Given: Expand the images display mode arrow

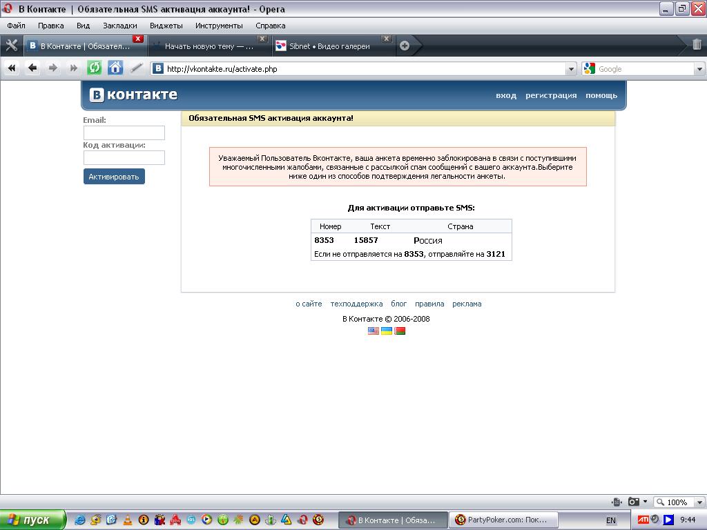Looking at the screenshot, I should point(646,502).
